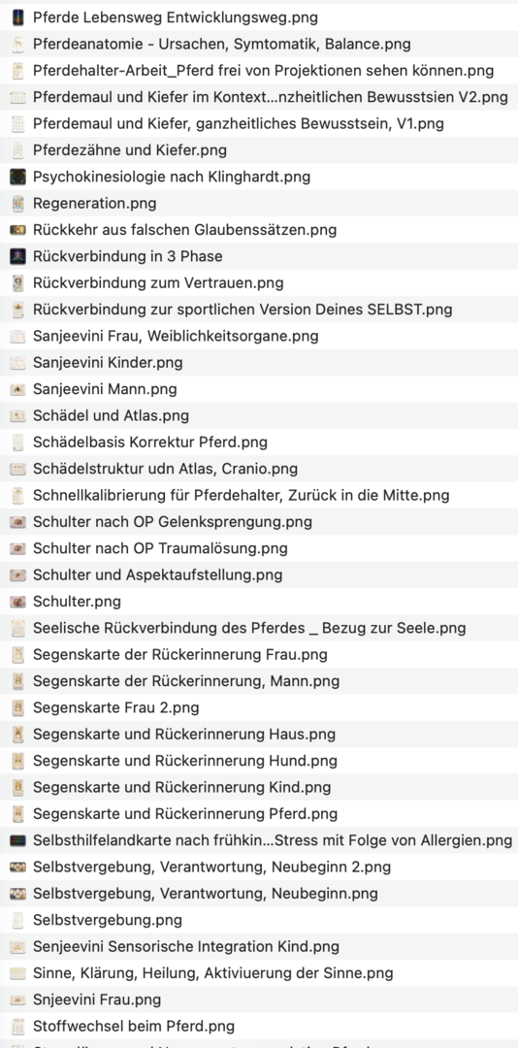
Task: Click the icon beside Segenskarte Frau 2.png
Action: 18,707
